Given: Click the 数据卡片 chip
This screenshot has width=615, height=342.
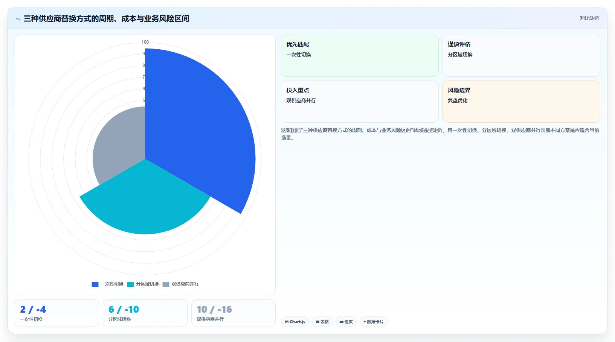Looking at the screenshot, I should pyautogui.click(x=373, y=322).
